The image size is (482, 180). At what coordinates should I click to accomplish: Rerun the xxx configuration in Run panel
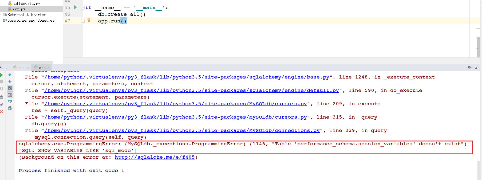tap(2, 75)
